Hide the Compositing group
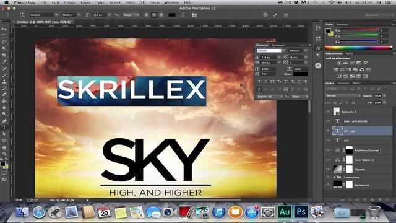 click(x=328, y=177)
